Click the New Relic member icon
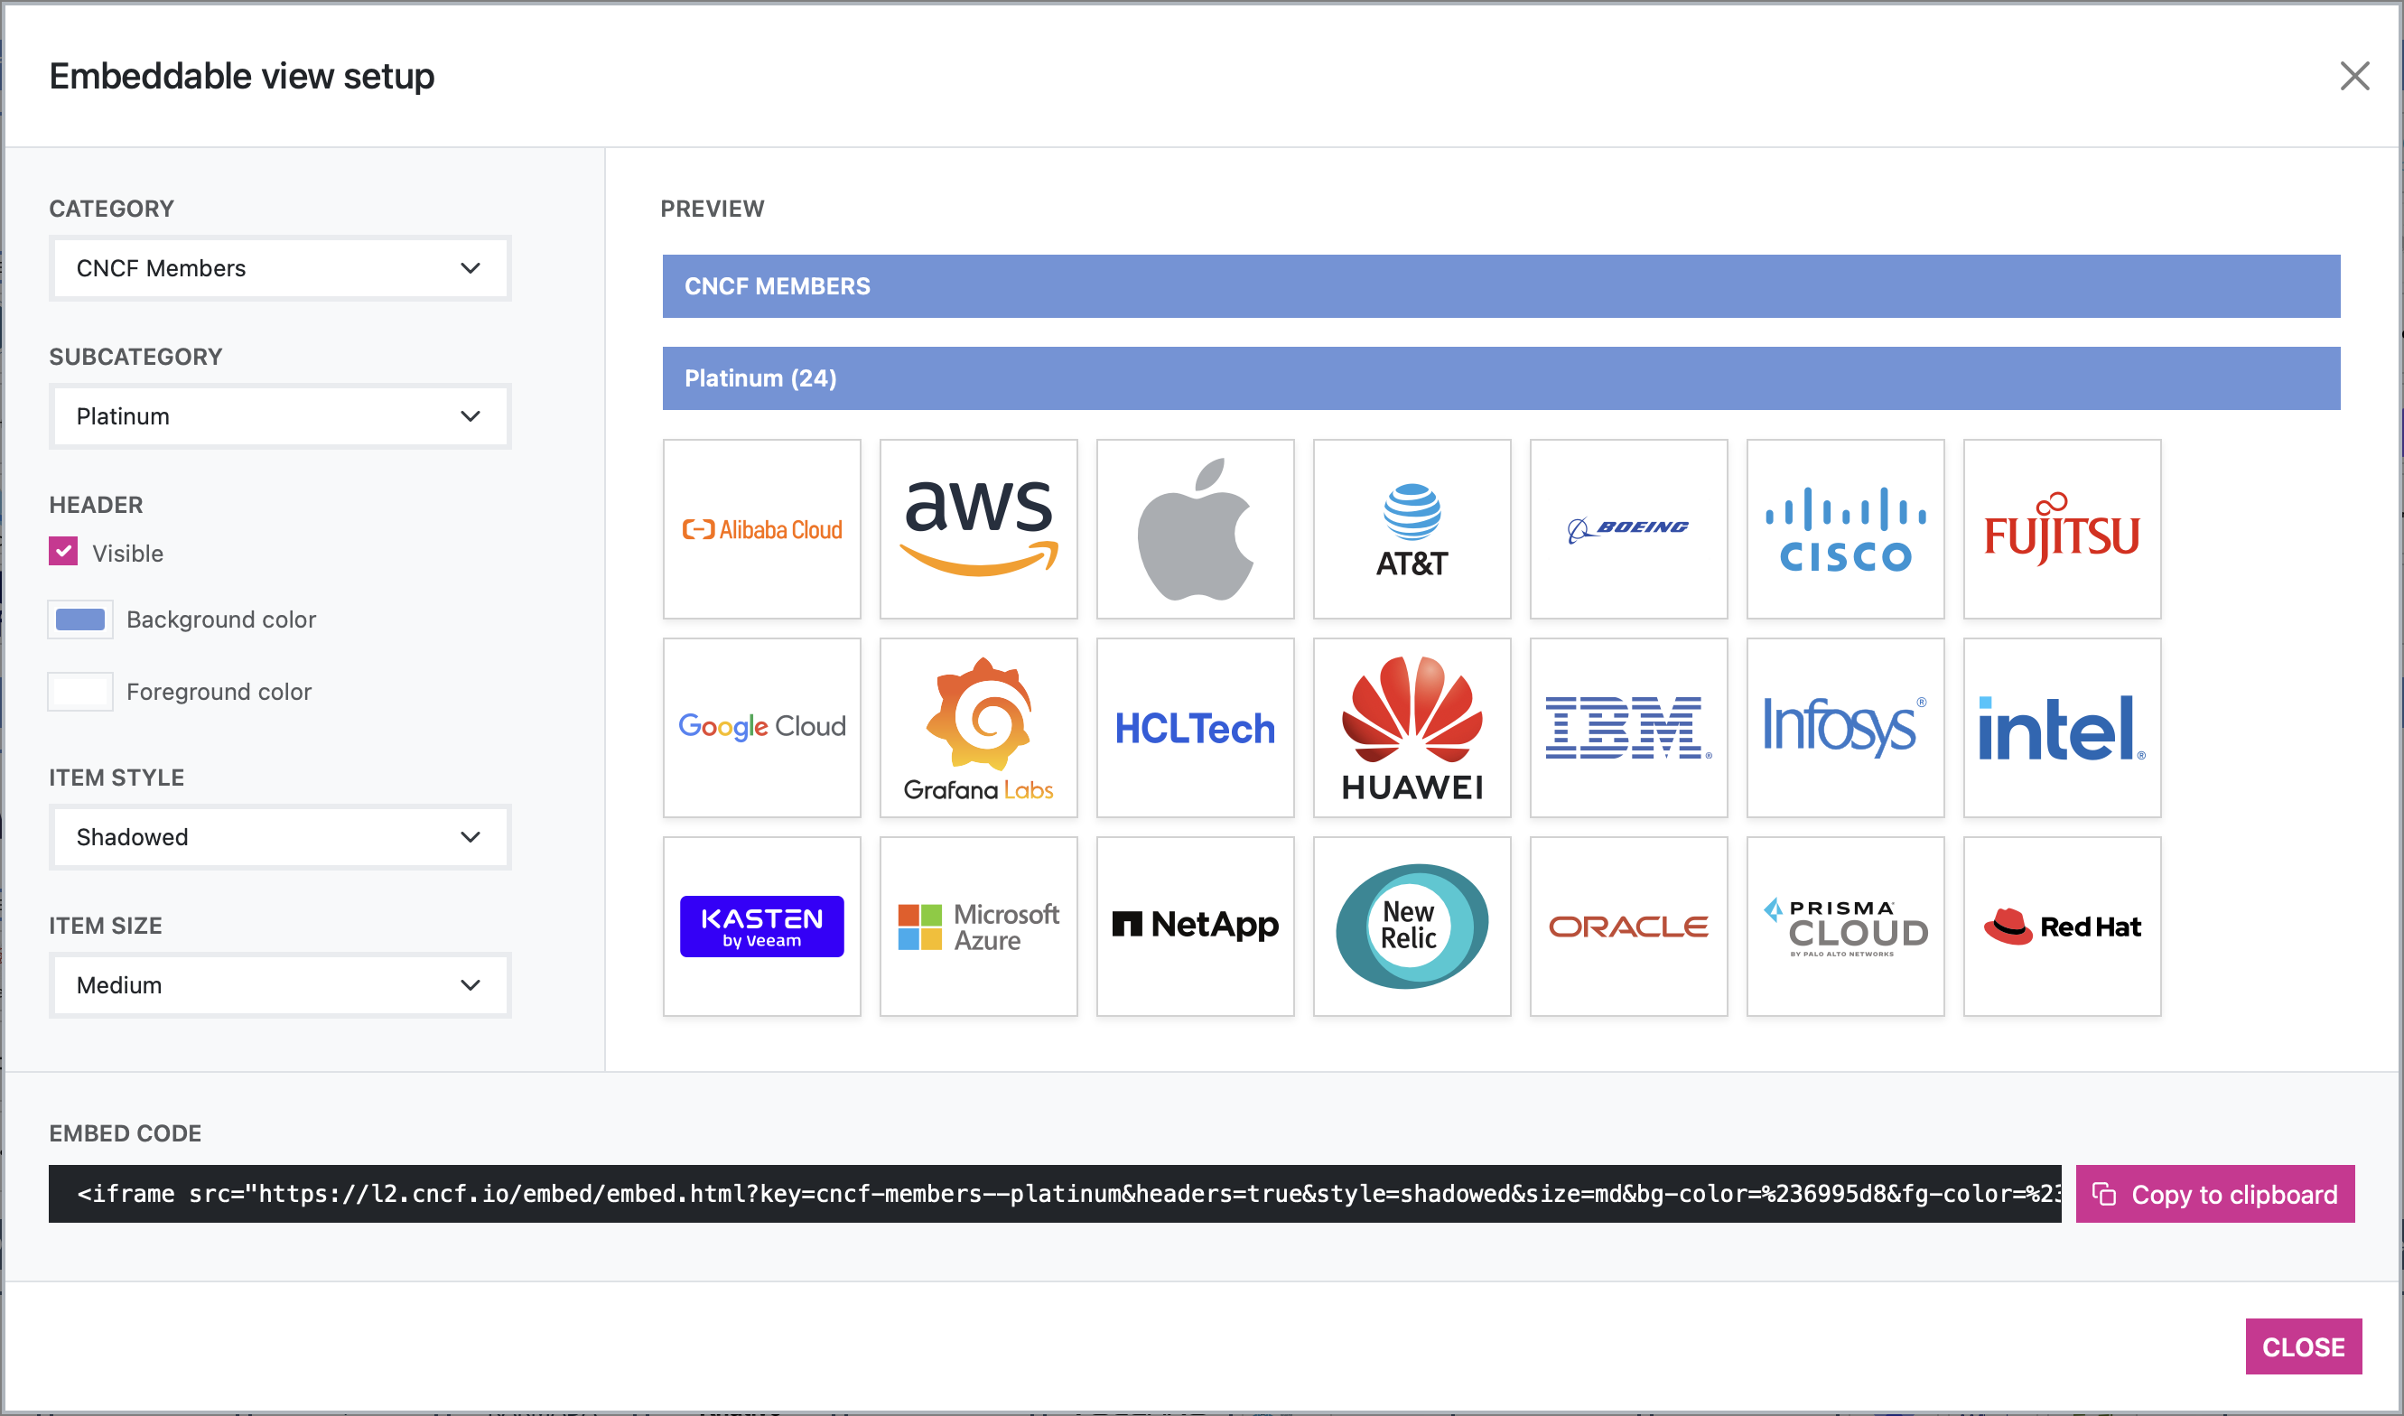This screenshot has height=1416, width=2404. click(1411, 926)
